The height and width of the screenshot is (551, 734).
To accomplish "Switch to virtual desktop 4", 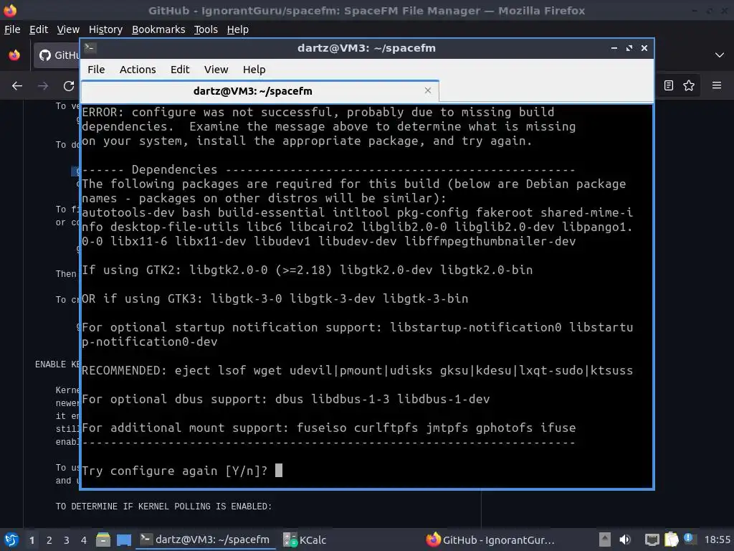I will coord(83,540).
